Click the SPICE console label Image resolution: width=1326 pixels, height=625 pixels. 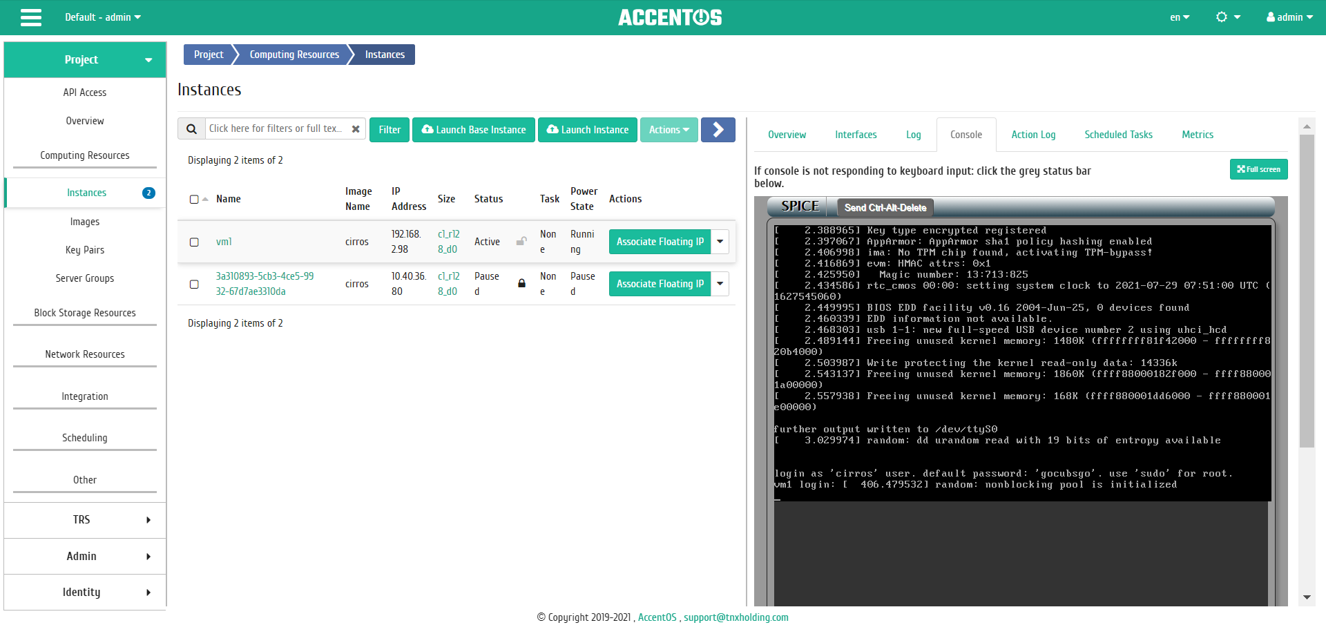800,206
